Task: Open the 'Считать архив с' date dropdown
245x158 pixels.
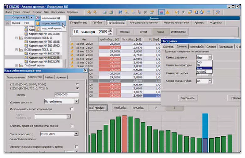Action: (76, 134)
